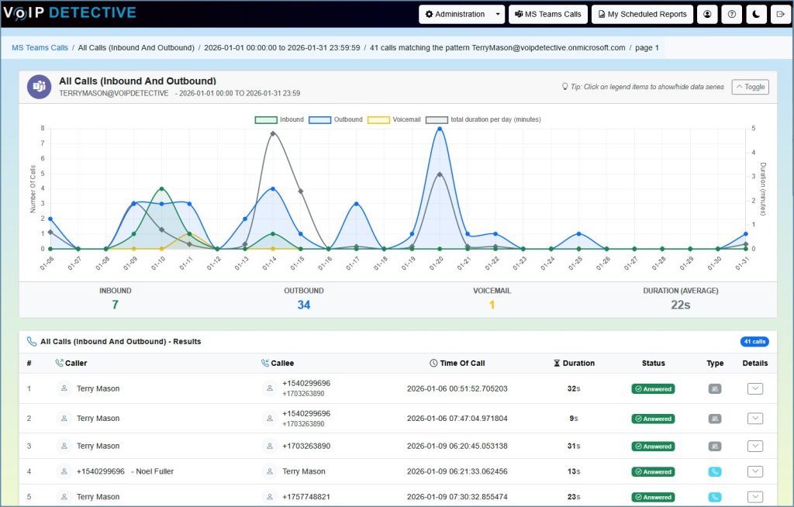Screen dimensions: 794x507
Task: Open the MS Teams Calls menu
Action: [x=548, y=14]
